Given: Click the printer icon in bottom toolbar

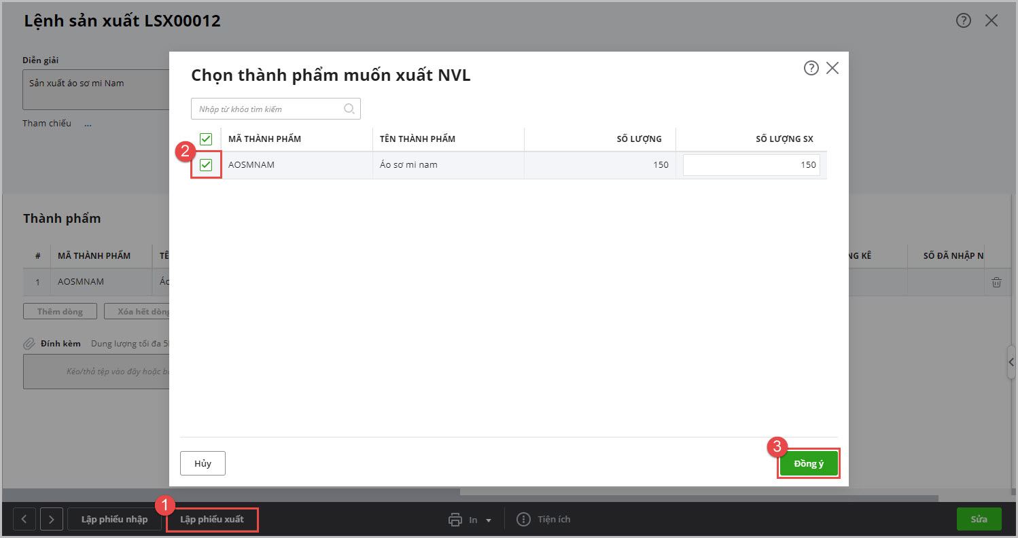Looking at the screenshot, I should pos(455,520).
